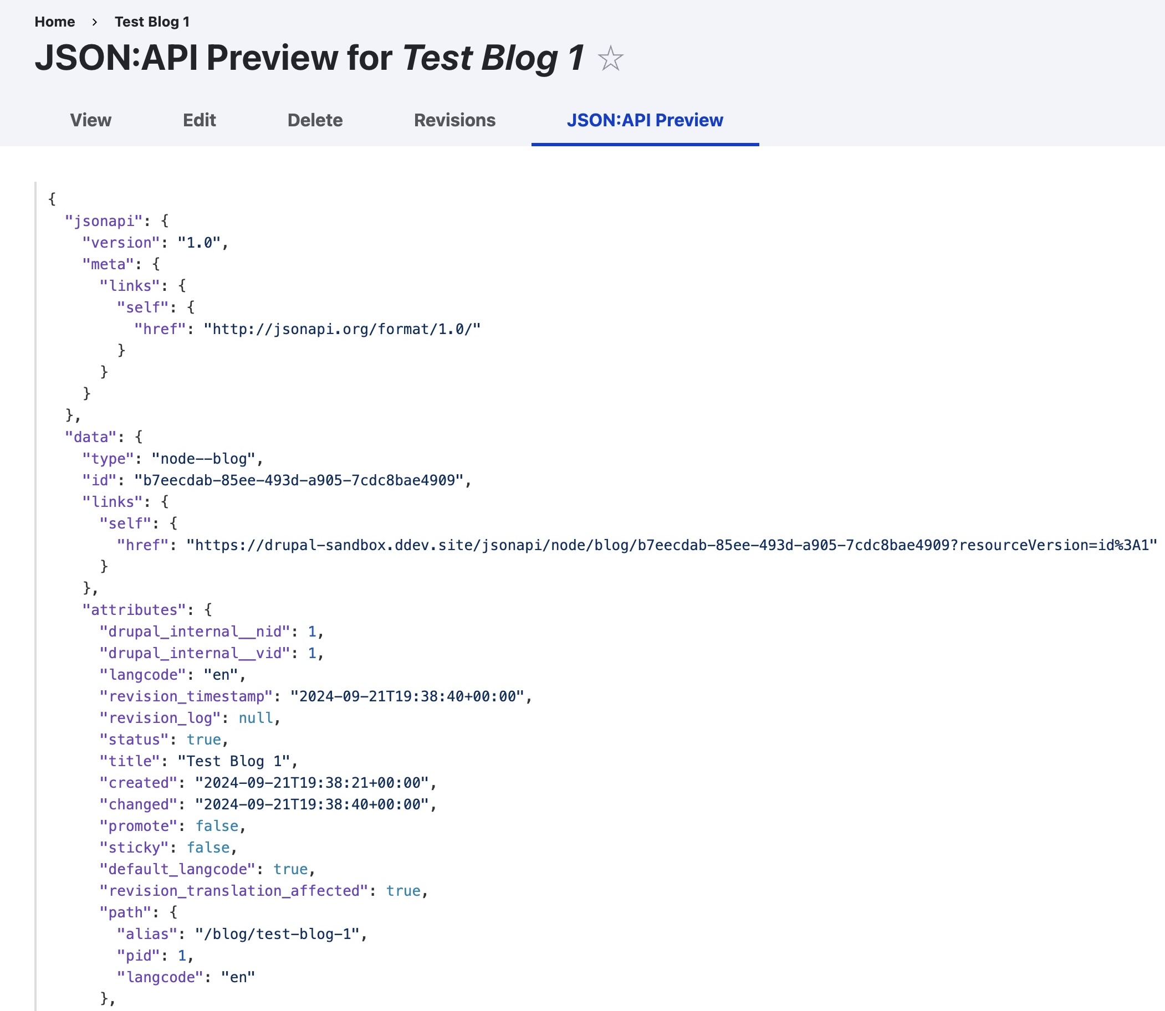This screenshot has height=1011, width=1165.
Task: Click the drupal-sandbox self href URL
Action: (672, 545)
